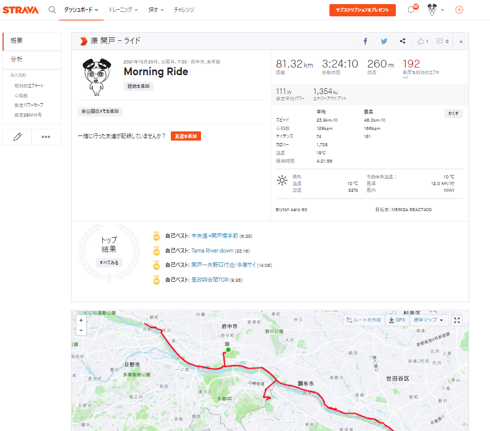This screenshot has width=490, height=431.
Task: Click the 友達を追加 button
Action: coord(186,136)
